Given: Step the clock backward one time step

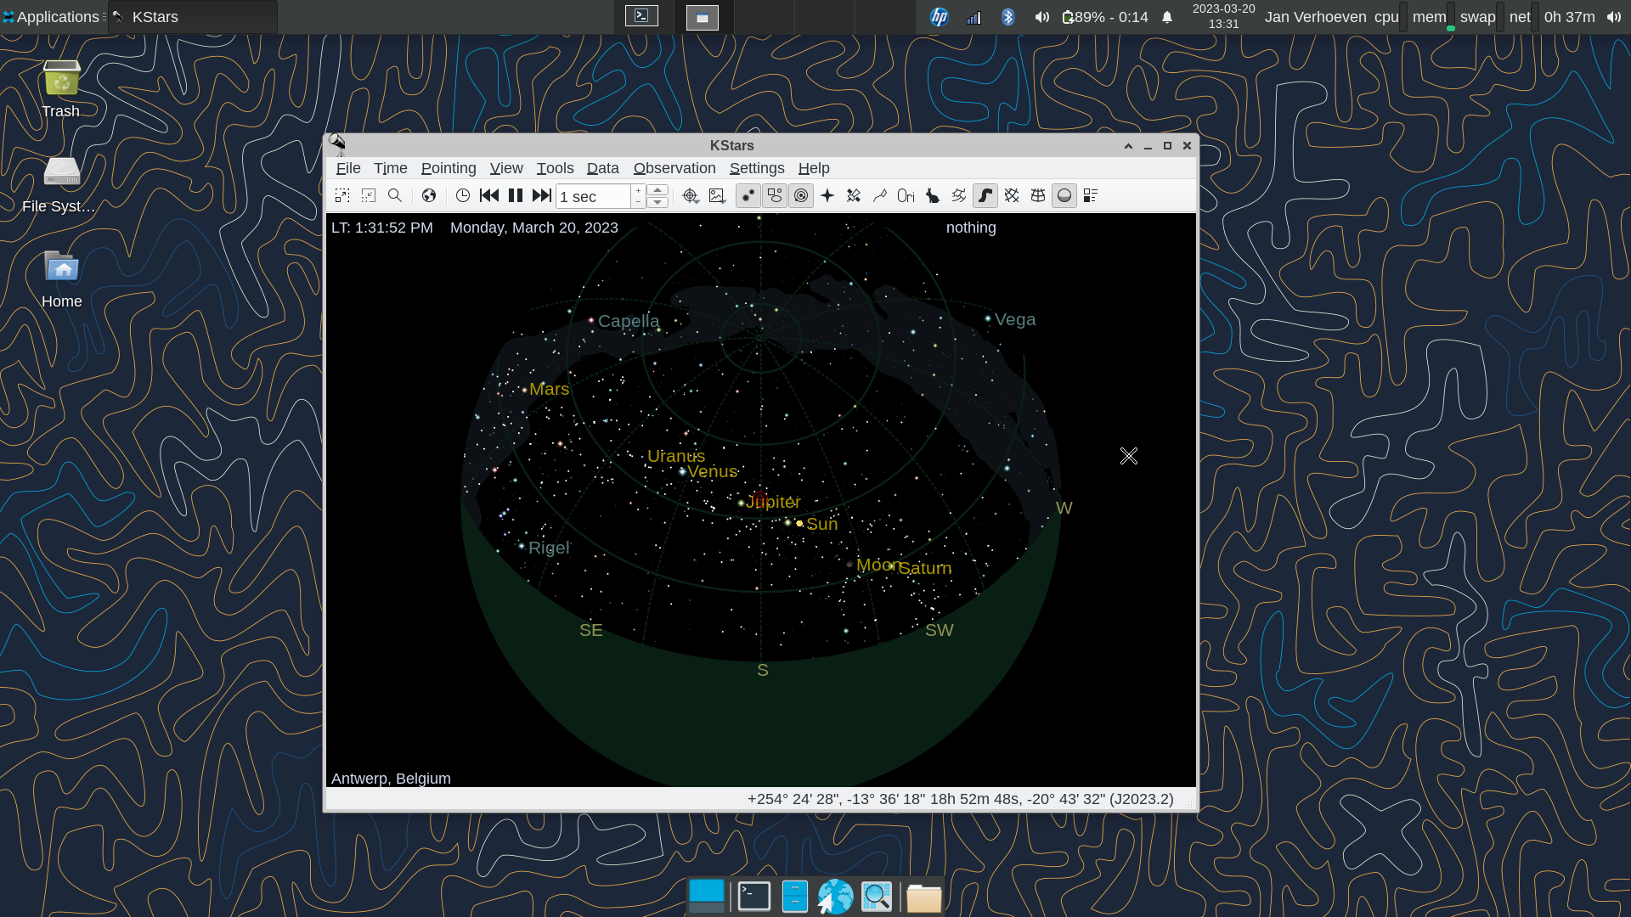Looking at the screenshot, I should click(489, 196).
